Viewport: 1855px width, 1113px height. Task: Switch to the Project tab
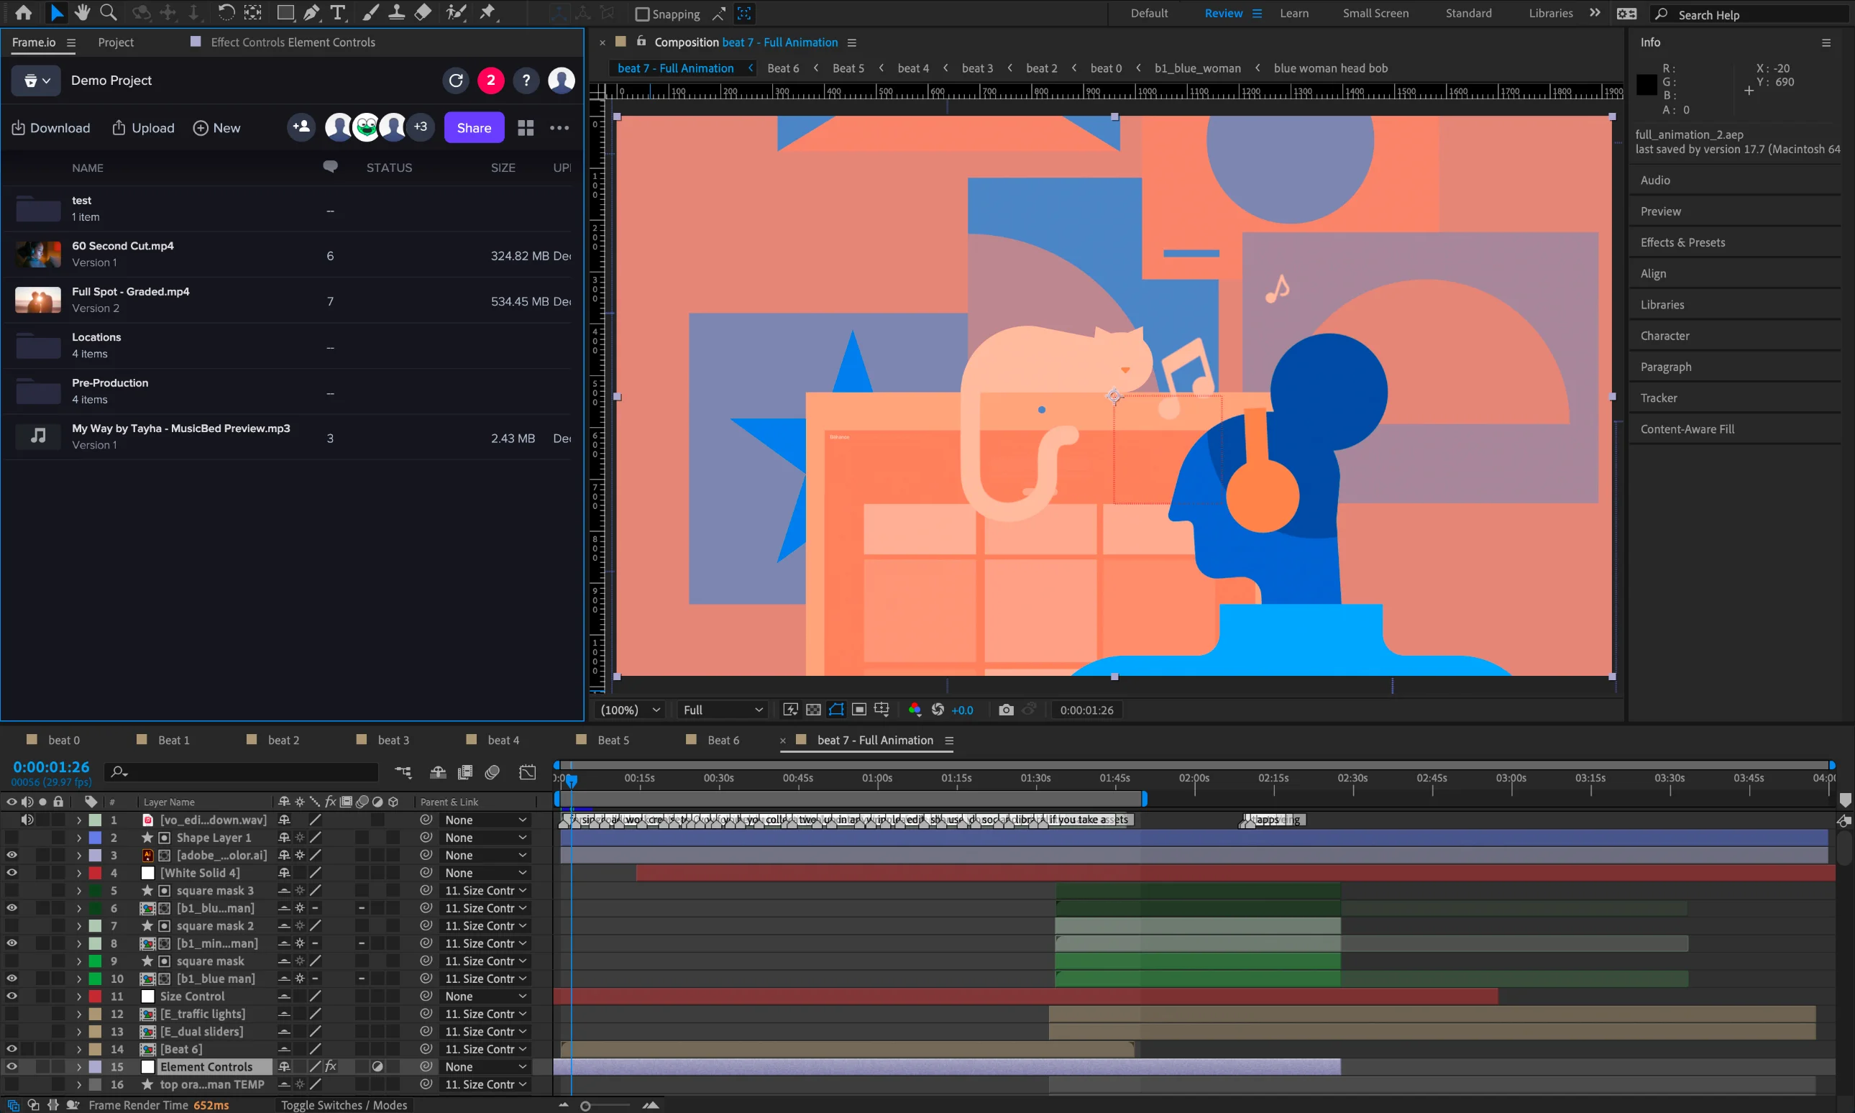point(116,42)
